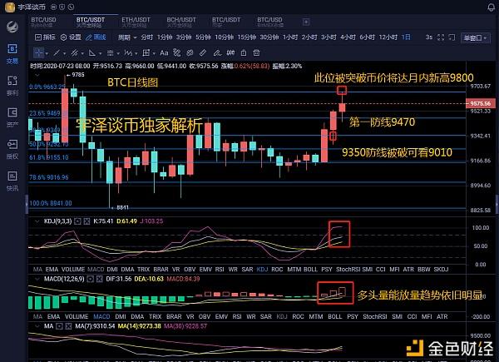
Task: Open the 周期 period dropdown
Action: (x=127, y=37)
